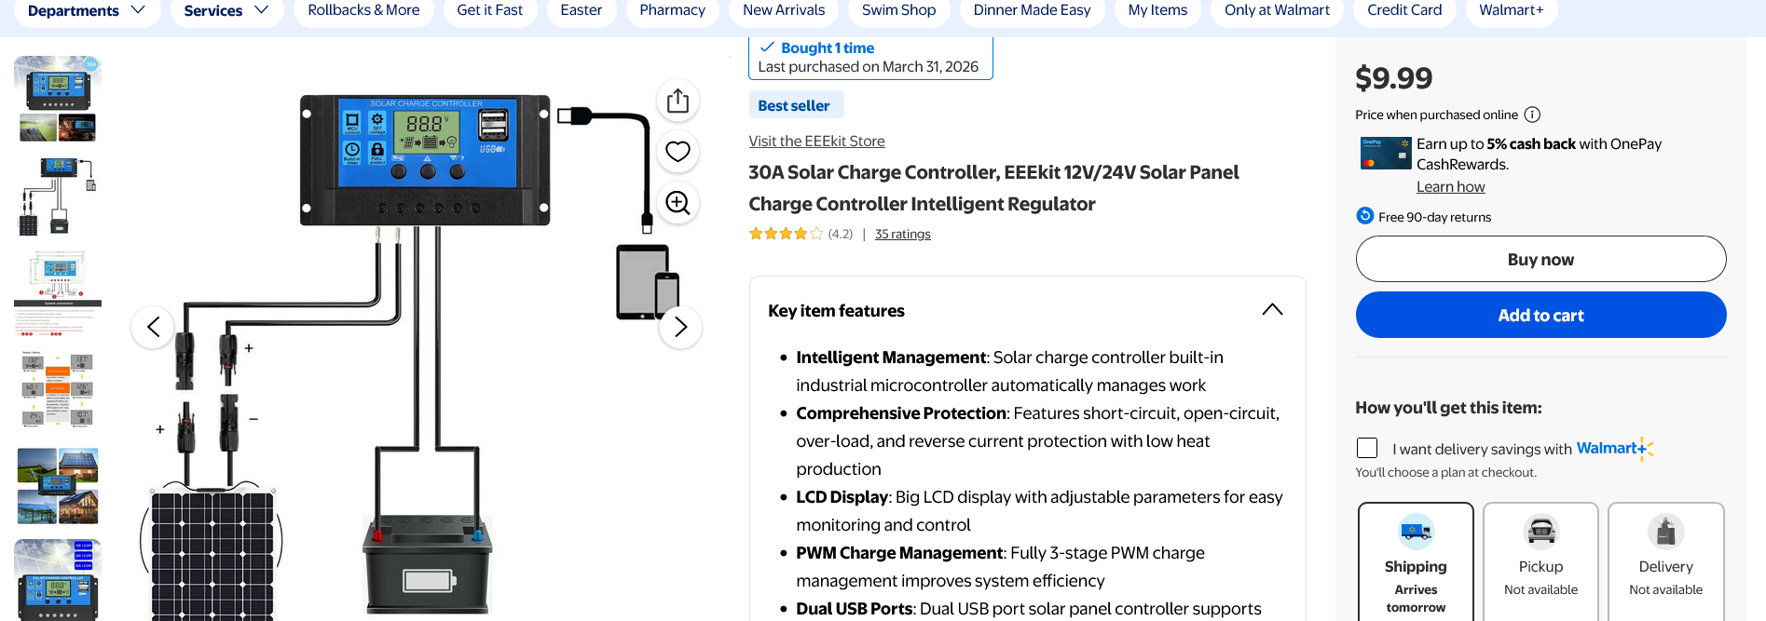1766x621 pixels.
Task: Switch to the Pharmacy section
Action: coord(673,10)
